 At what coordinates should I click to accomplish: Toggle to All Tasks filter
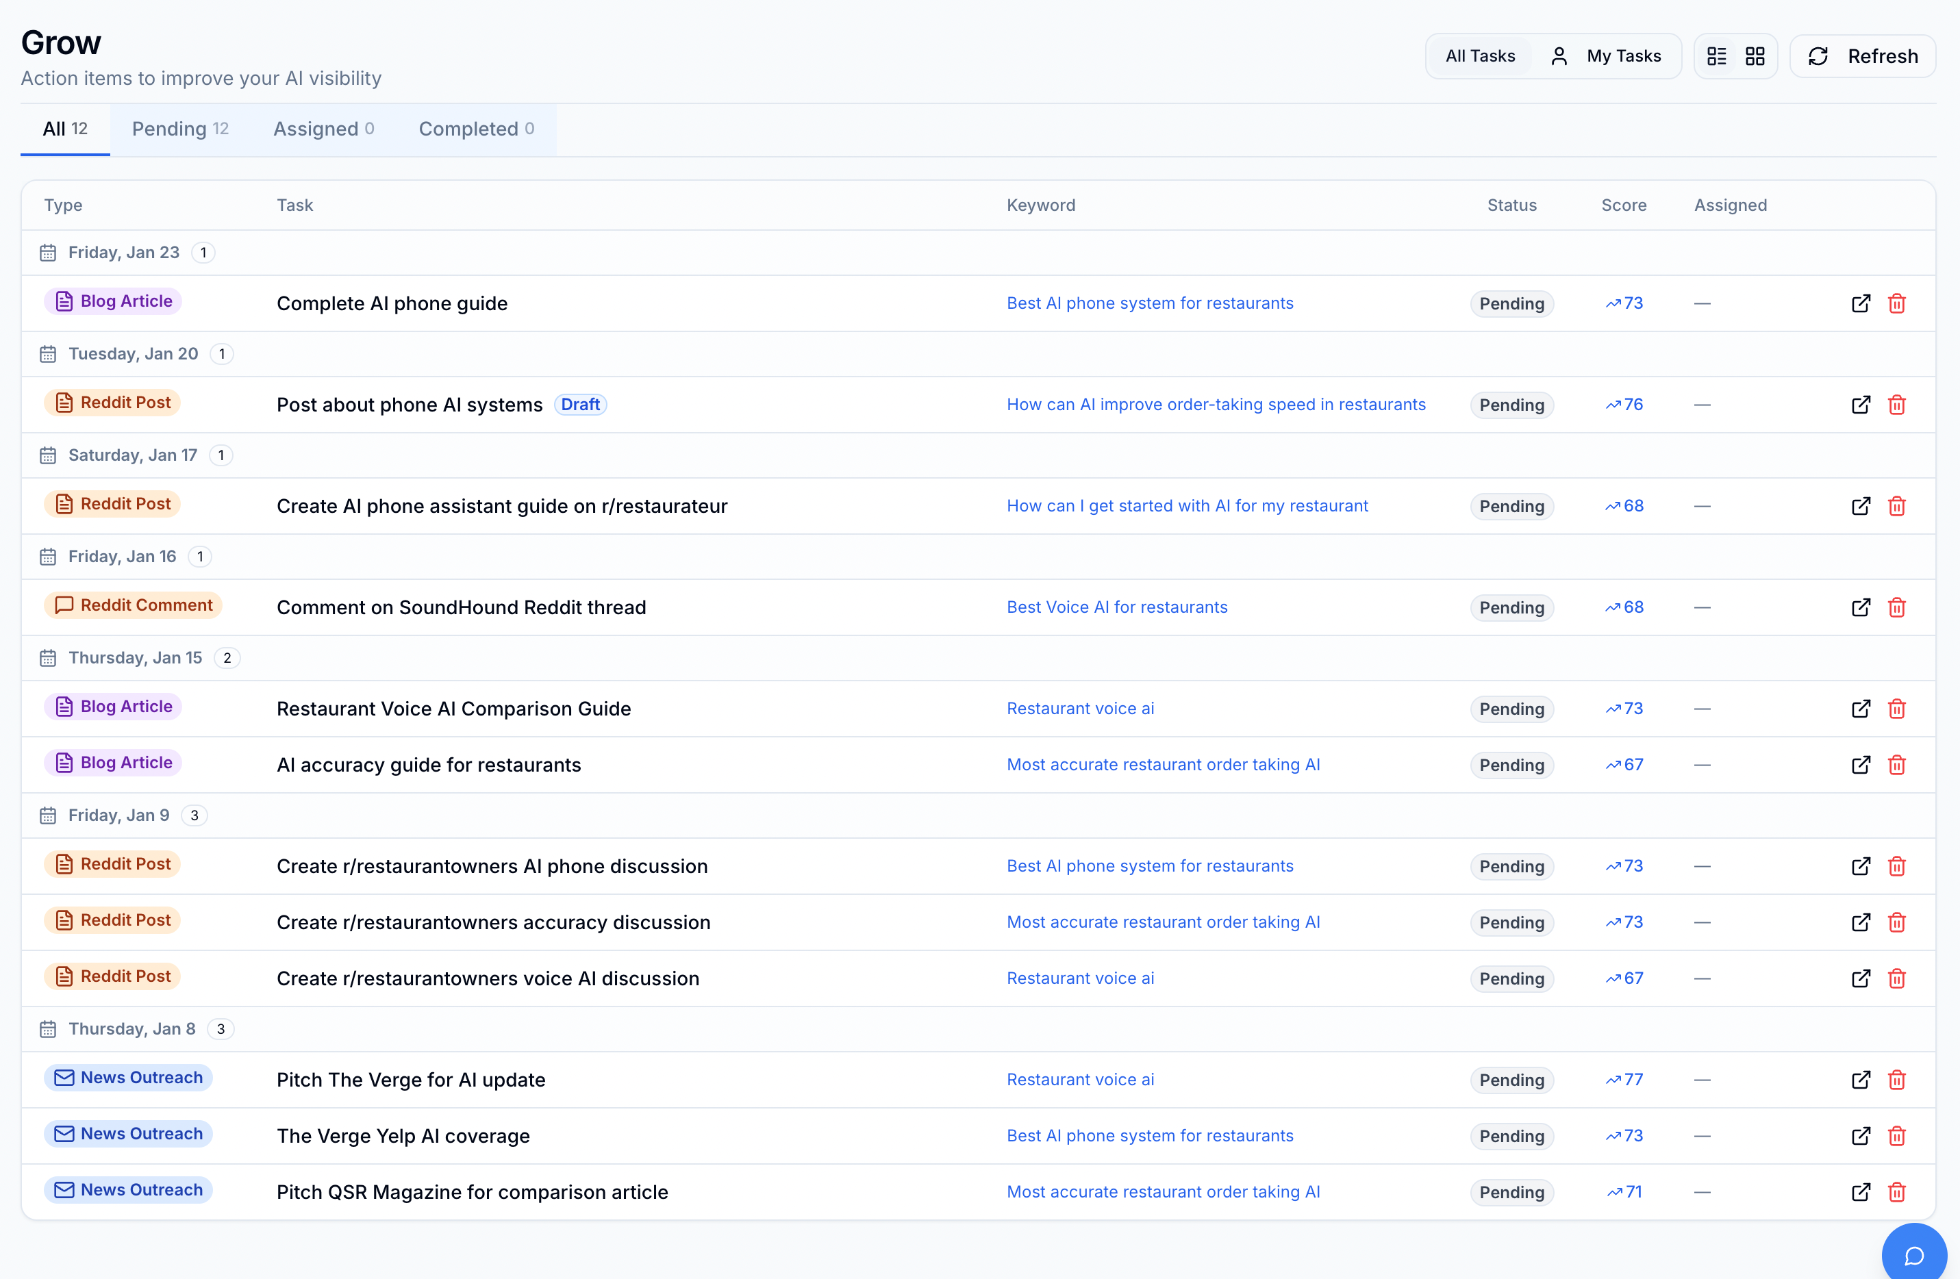coord(1480,56)
